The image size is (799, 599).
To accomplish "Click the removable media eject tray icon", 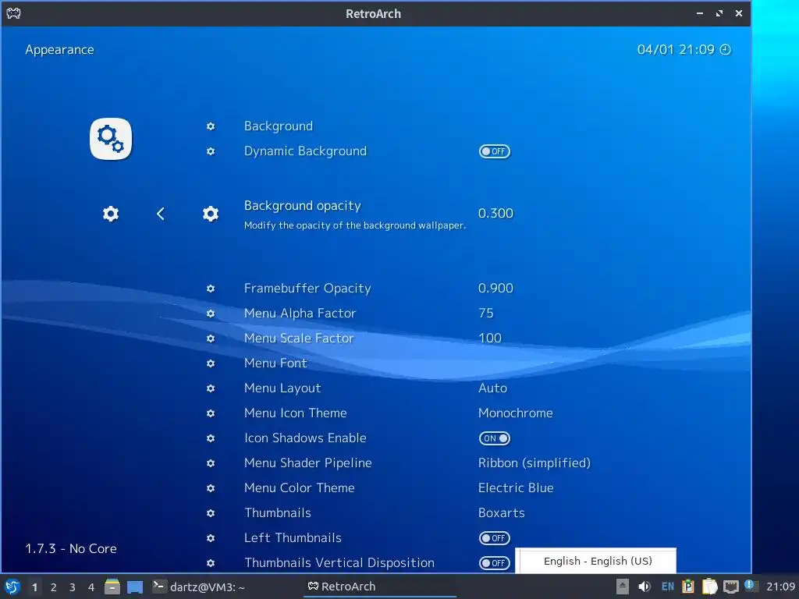I will 622,587.
